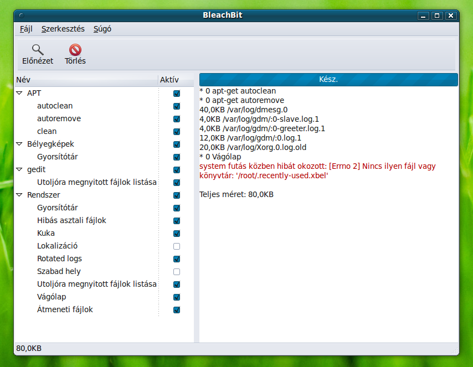Image resolution: width=473 pixels, height=367 pixels.
Task: Click the 12,0KB /var/log/gdm/:0.log.1 line
Action: tap(250, 138)
